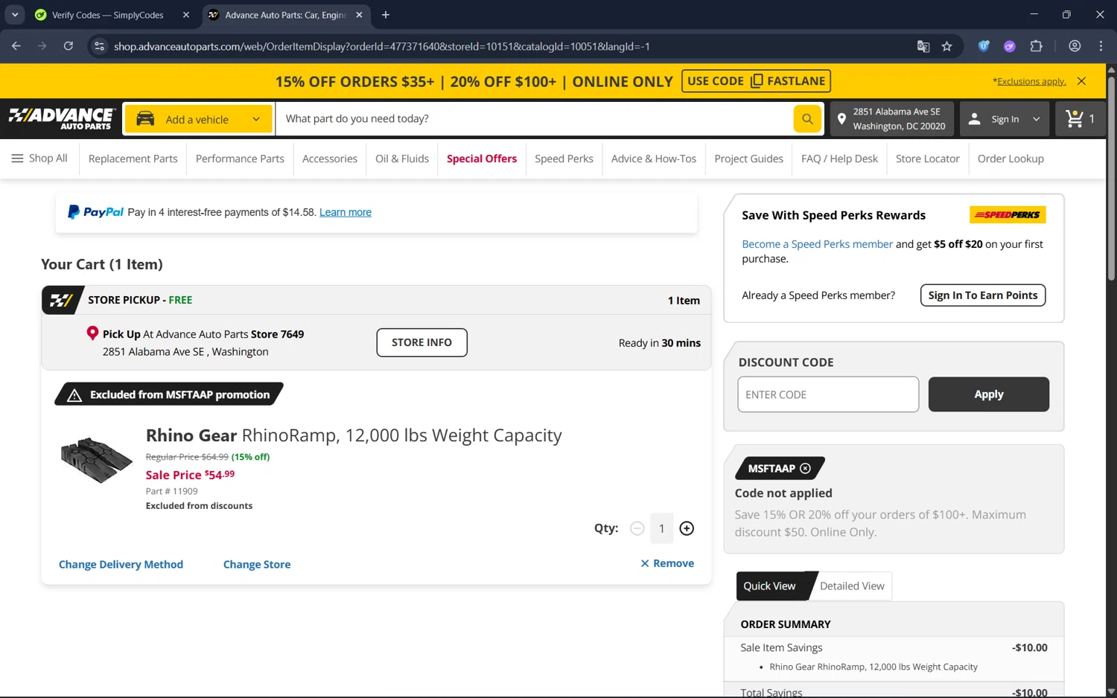Click the Advance Auto Parts logo
This screenshot has height=698, width=1117.
(x=61, y=119)
